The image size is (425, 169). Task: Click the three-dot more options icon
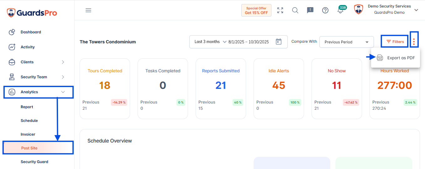[414, 41]
